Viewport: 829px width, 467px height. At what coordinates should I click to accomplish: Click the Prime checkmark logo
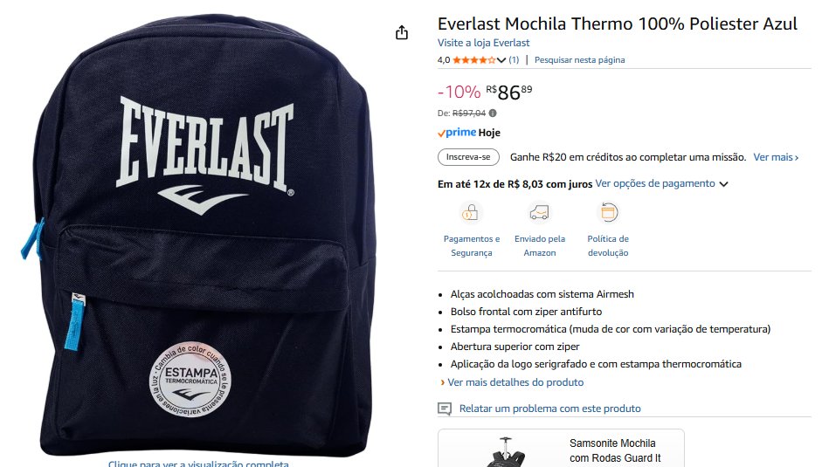[x=457, y=133]
